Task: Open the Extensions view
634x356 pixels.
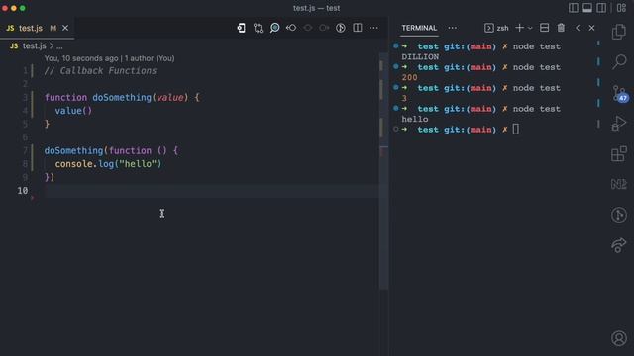Action: click(x=618, y=154)
